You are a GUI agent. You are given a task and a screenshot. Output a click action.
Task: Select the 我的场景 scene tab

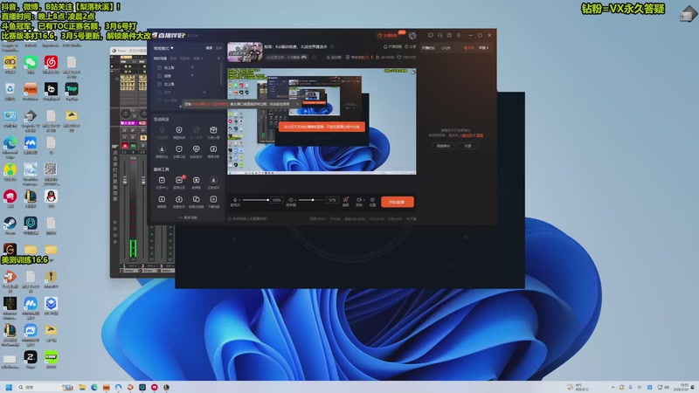160,59
